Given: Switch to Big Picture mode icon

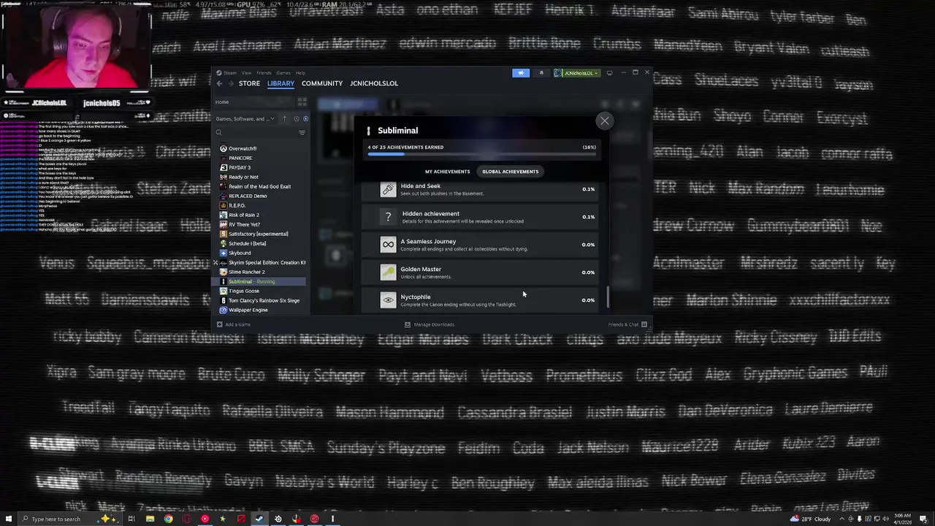Looking at the screenshot, I should point(610,73).
